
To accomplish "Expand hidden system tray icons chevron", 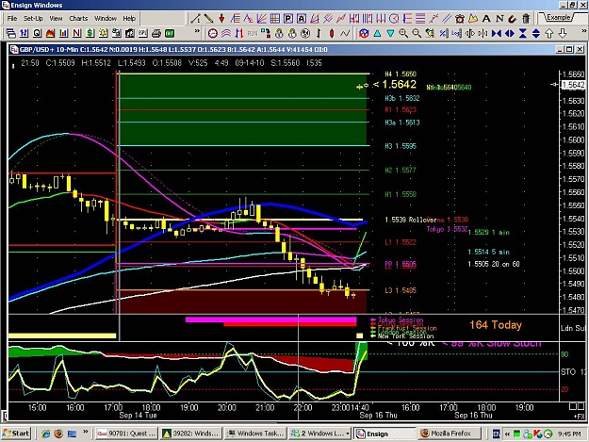I will (507, 434).
